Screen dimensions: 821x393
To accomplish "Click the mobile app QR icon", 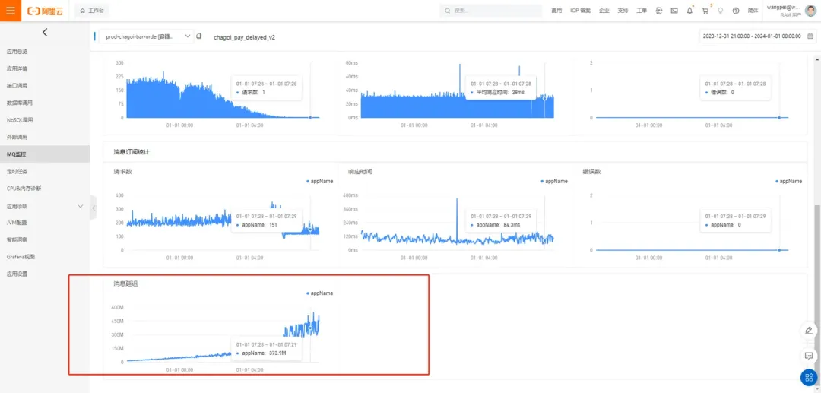I will [x=659, y=11].
